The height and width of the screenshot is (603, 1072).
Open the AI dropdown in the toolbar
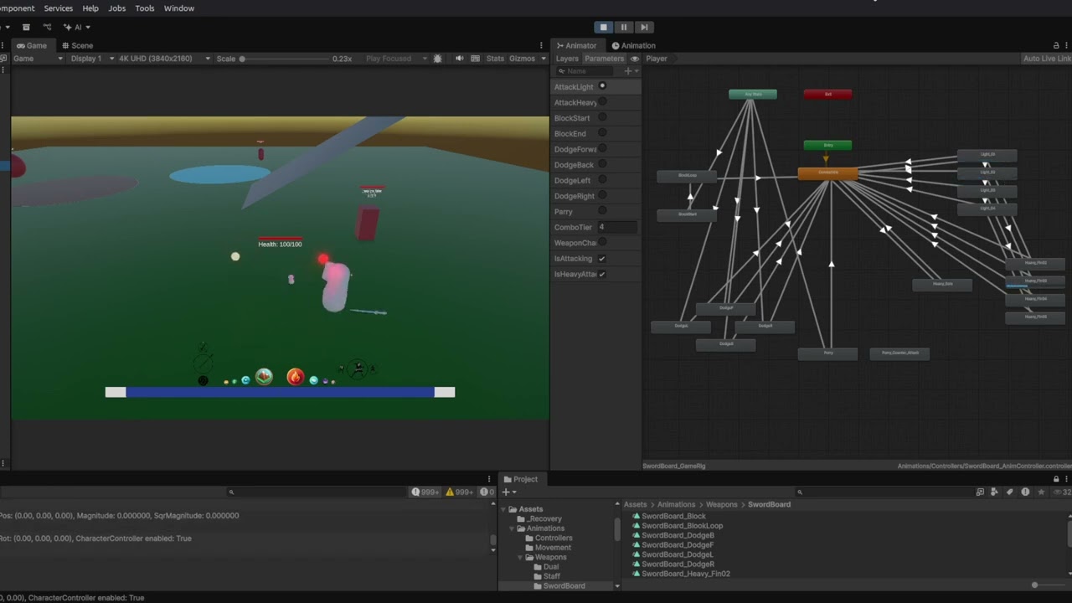coord(78,27)
